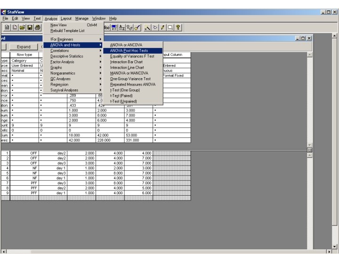Select the arrow pointer tool icon

click(155, 27)
